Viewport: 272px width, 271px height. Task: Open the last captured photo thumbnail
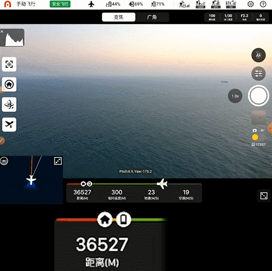pos(258,117)
